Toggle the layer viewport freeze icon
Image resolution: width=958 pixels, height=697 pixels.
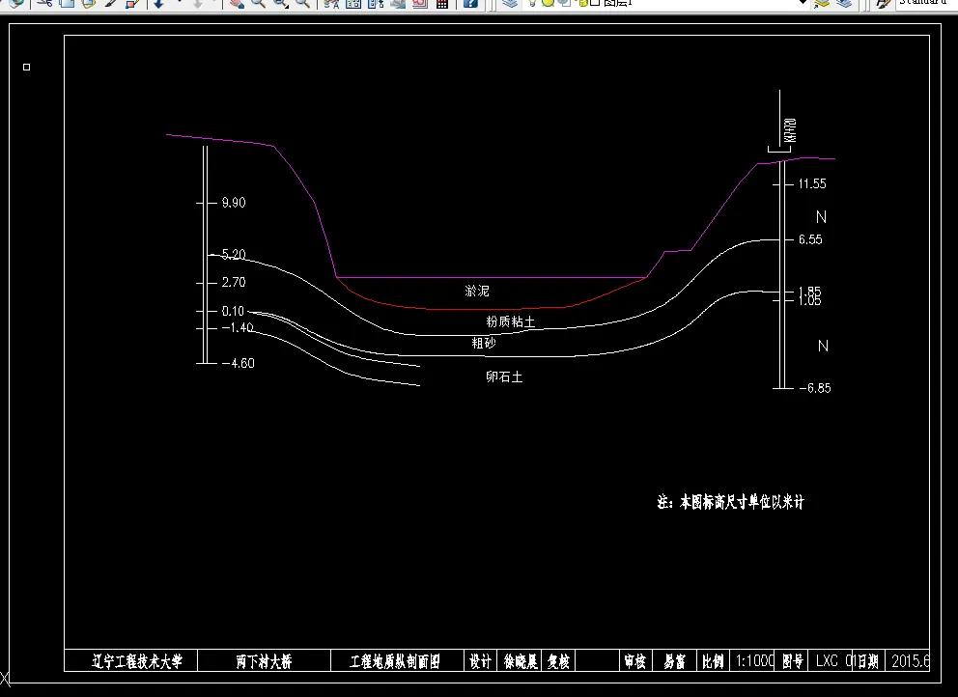[563, 3]
